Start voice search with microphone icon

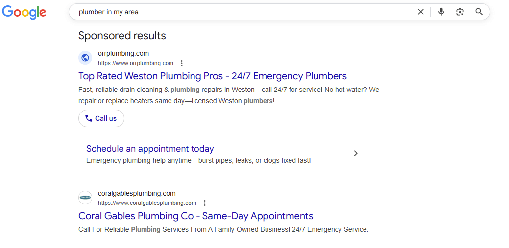(441, 12)
